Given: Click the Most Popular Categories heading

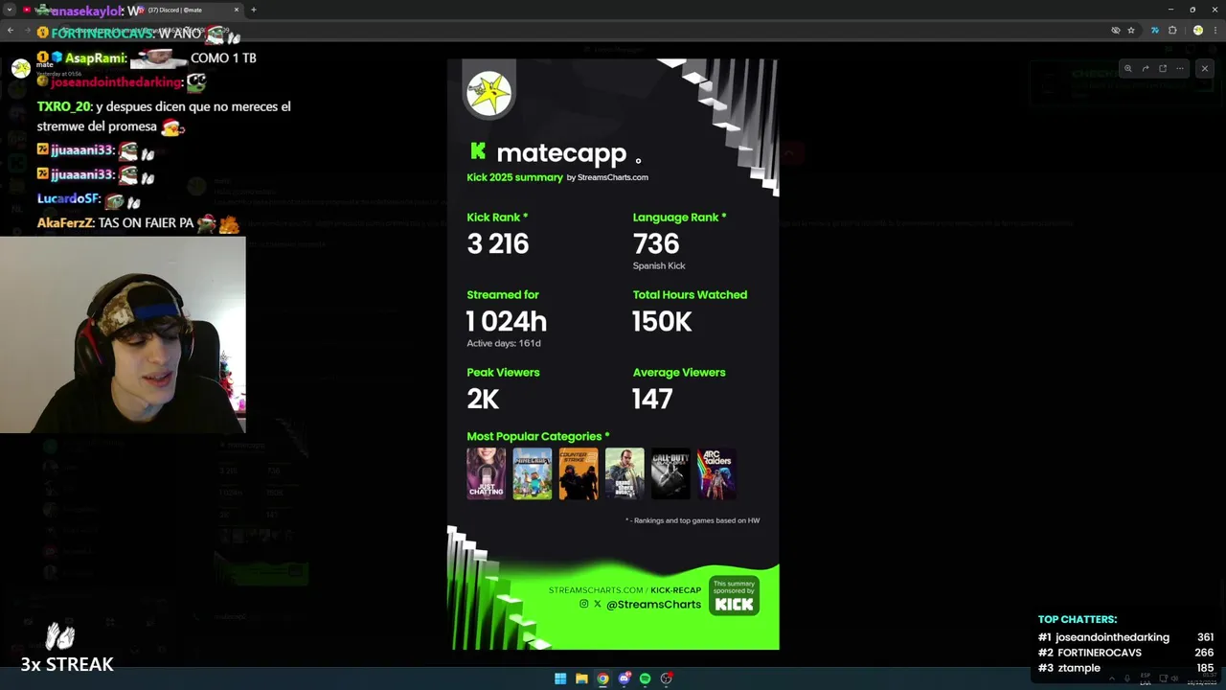Looking at the screenshot, I should point(538,436).
